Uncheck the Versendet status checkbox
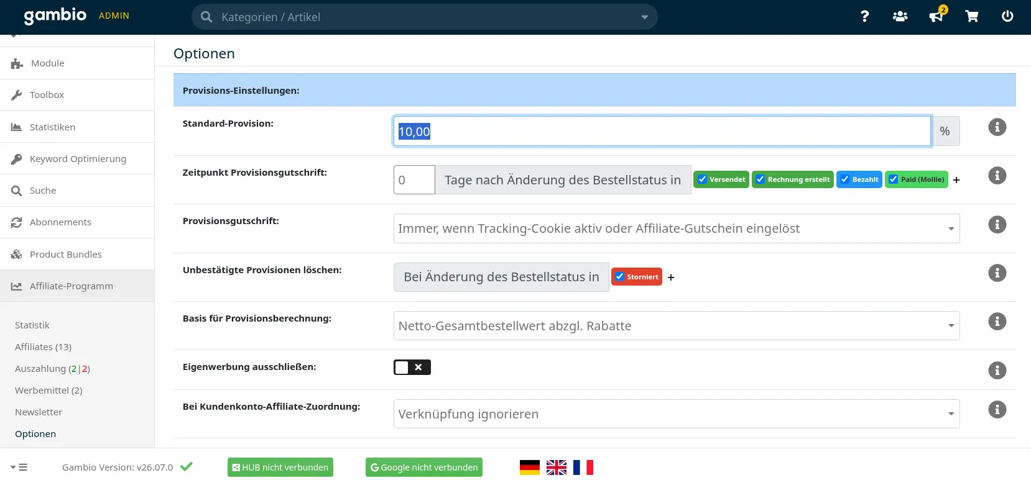The height and width of the screenshot is (483, 1031). coord(702,179)
